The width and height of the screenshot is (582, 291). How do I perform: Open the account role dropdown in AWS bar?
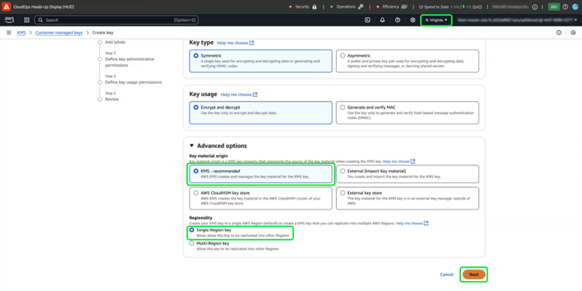[x=517, y=20]
